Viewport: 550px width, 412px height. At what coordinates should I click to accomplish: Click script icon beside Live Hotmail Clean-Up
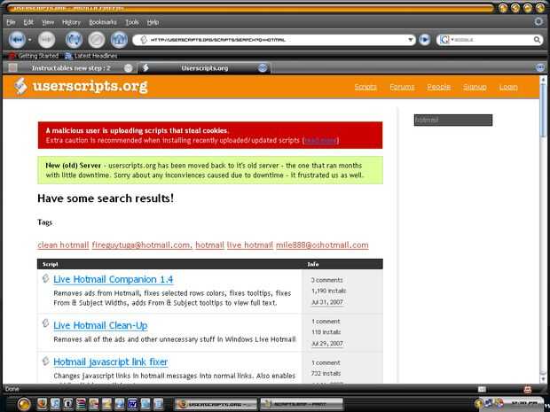[45, 323]
